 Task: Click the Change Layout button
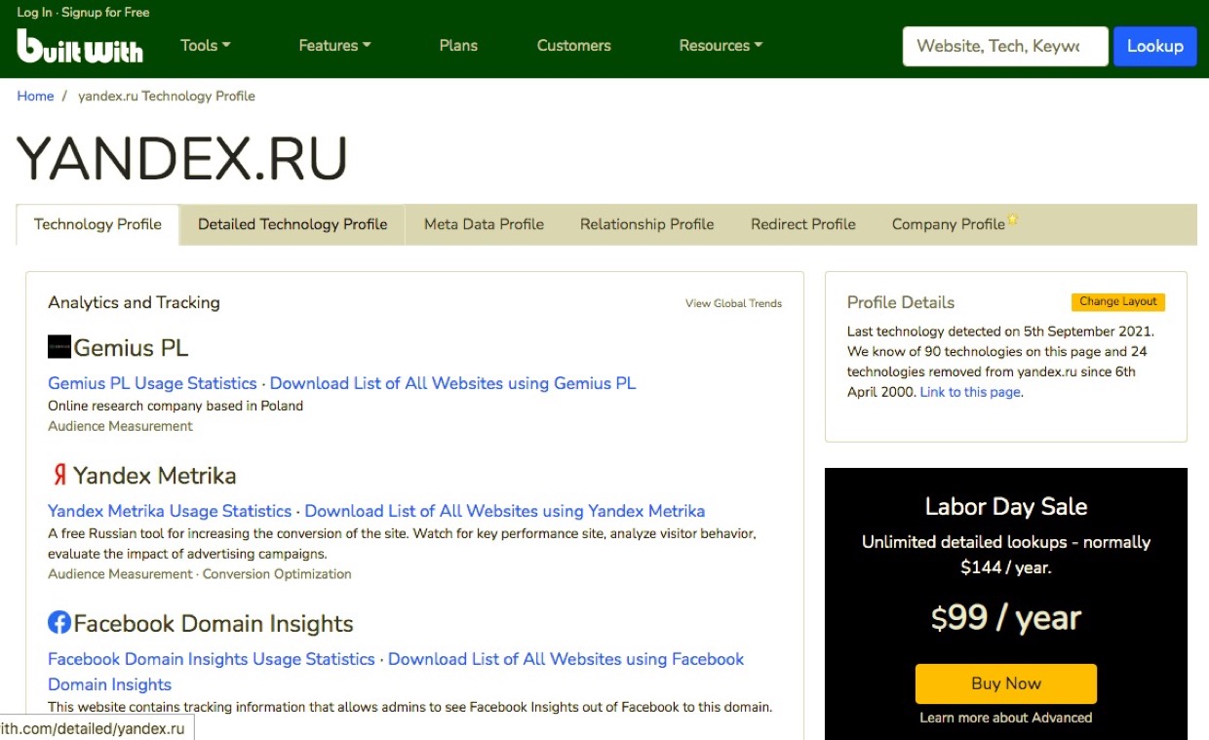(1118, 302)
